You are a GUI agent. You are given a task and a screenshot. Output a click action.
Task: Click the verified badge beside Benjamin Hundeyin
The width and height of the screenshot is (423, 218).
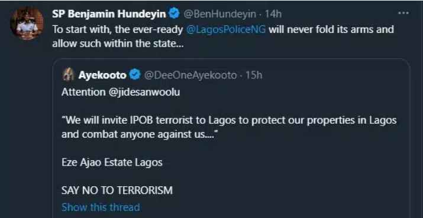[x=174, y=14]
